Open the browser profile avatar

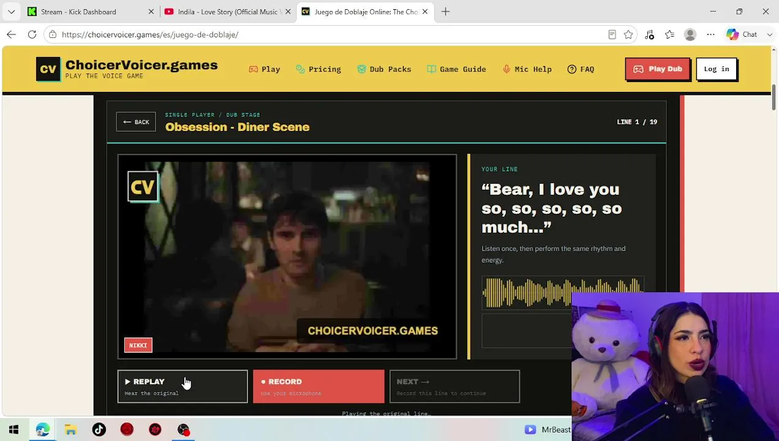690,34
